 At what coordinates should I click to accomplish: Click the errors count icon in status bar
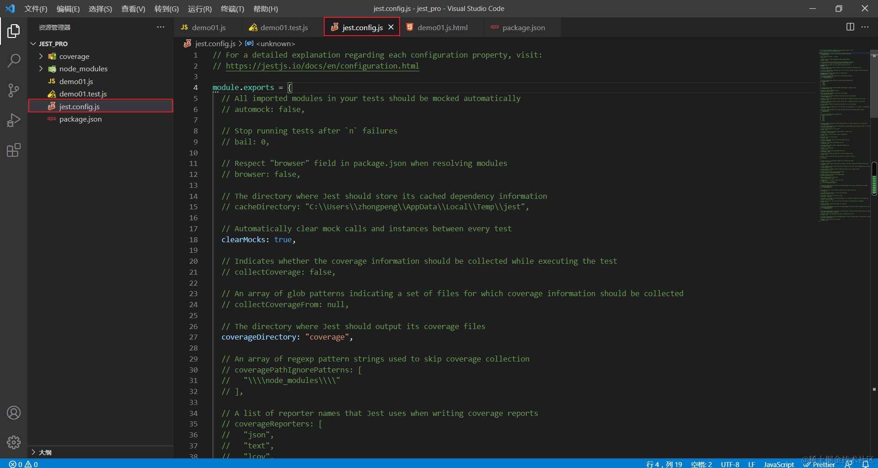point(16,464)
